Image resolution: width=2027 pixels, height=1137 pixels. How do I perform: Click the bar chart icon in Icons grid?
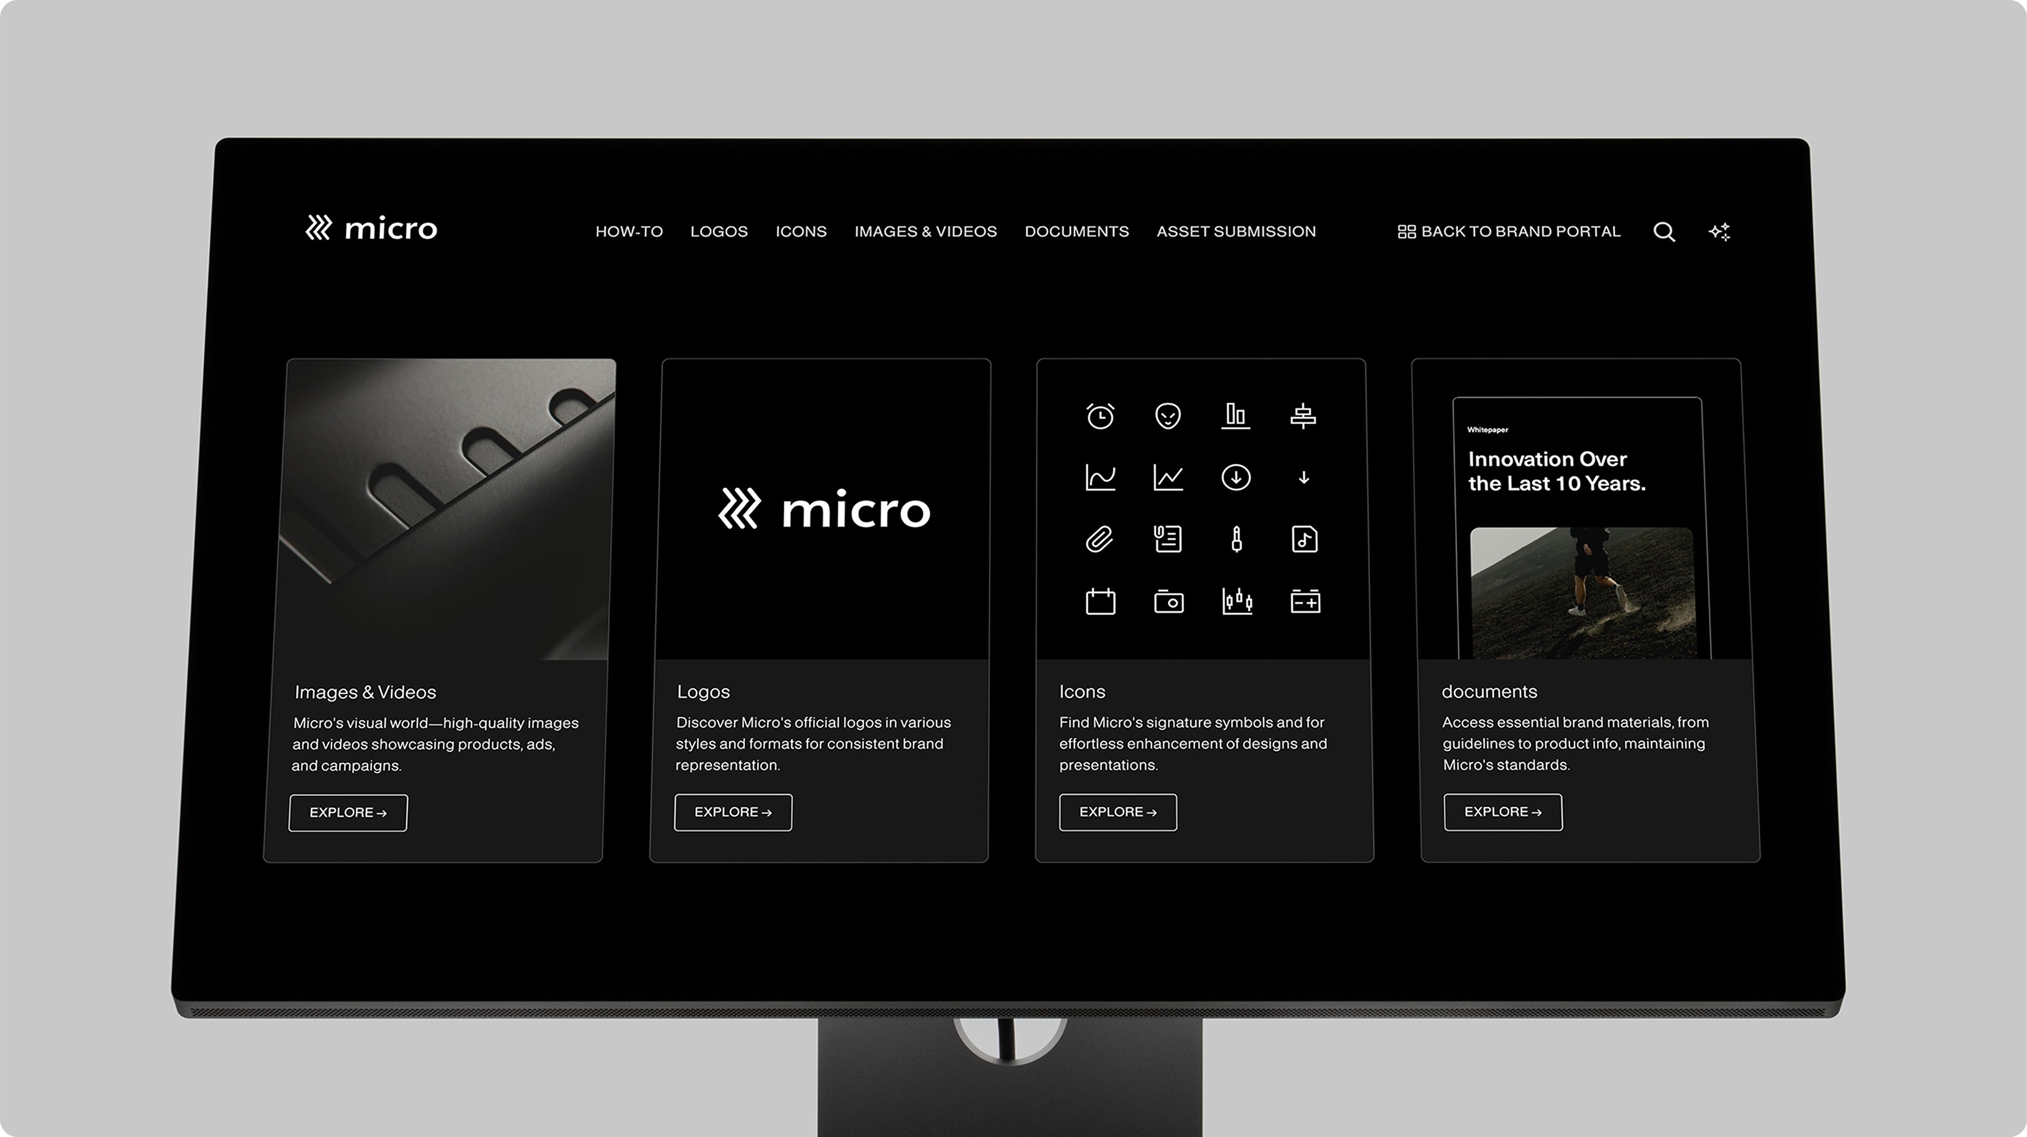click(1232, 415)
